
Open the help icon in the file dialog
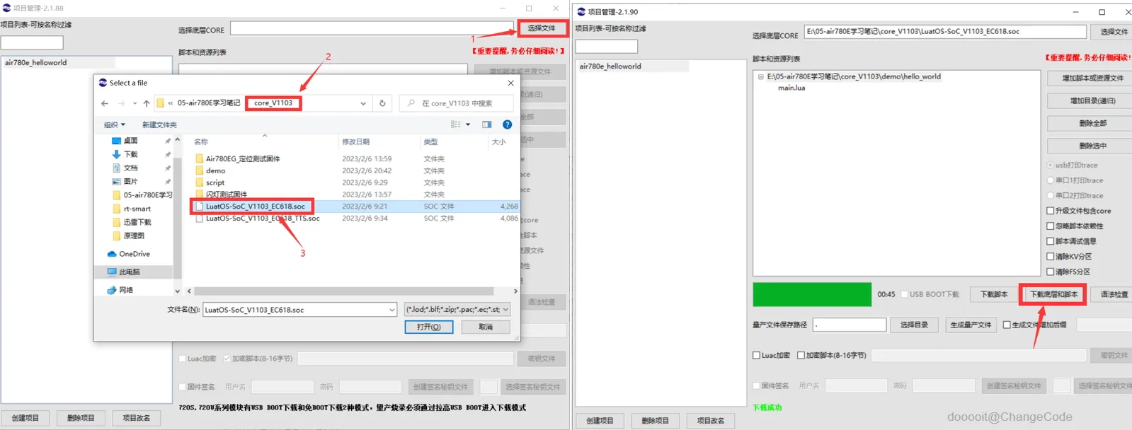coord(507,124)
